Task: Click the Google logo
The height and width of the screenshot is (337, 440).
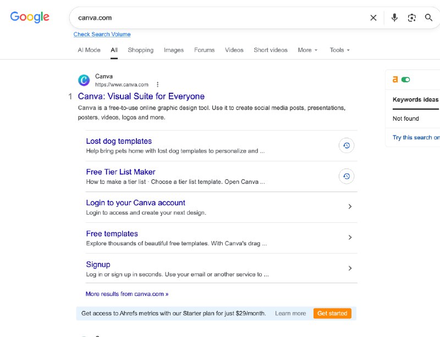Action: point(30,17)
